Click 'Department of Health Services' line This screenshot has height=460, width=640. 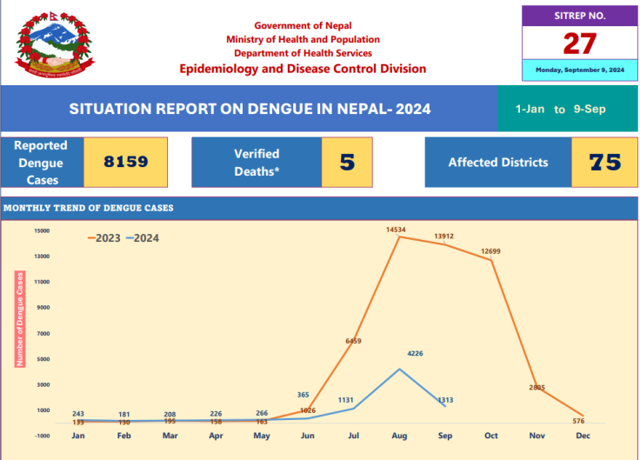point(303,53)
